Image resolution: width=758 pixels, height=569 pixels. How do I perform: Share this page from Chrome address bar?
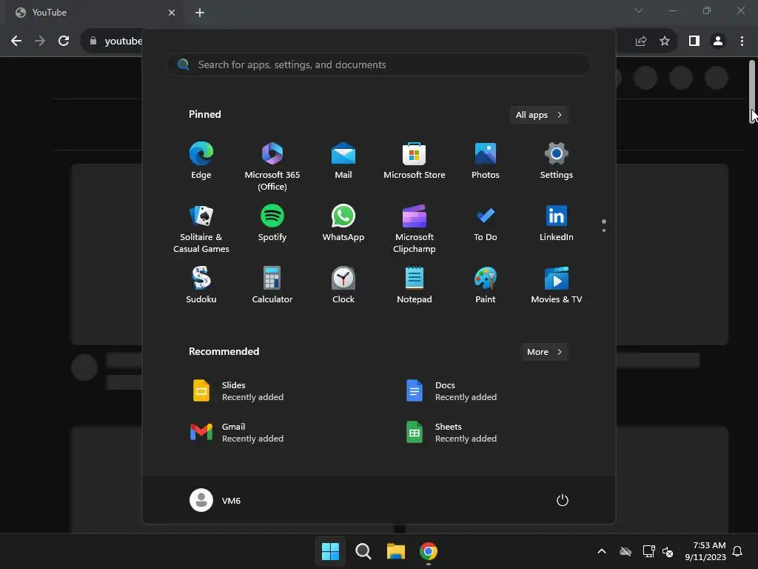[641, 41]
